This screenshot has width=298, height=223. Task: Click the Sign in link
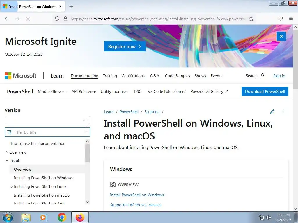click(279, 76)
